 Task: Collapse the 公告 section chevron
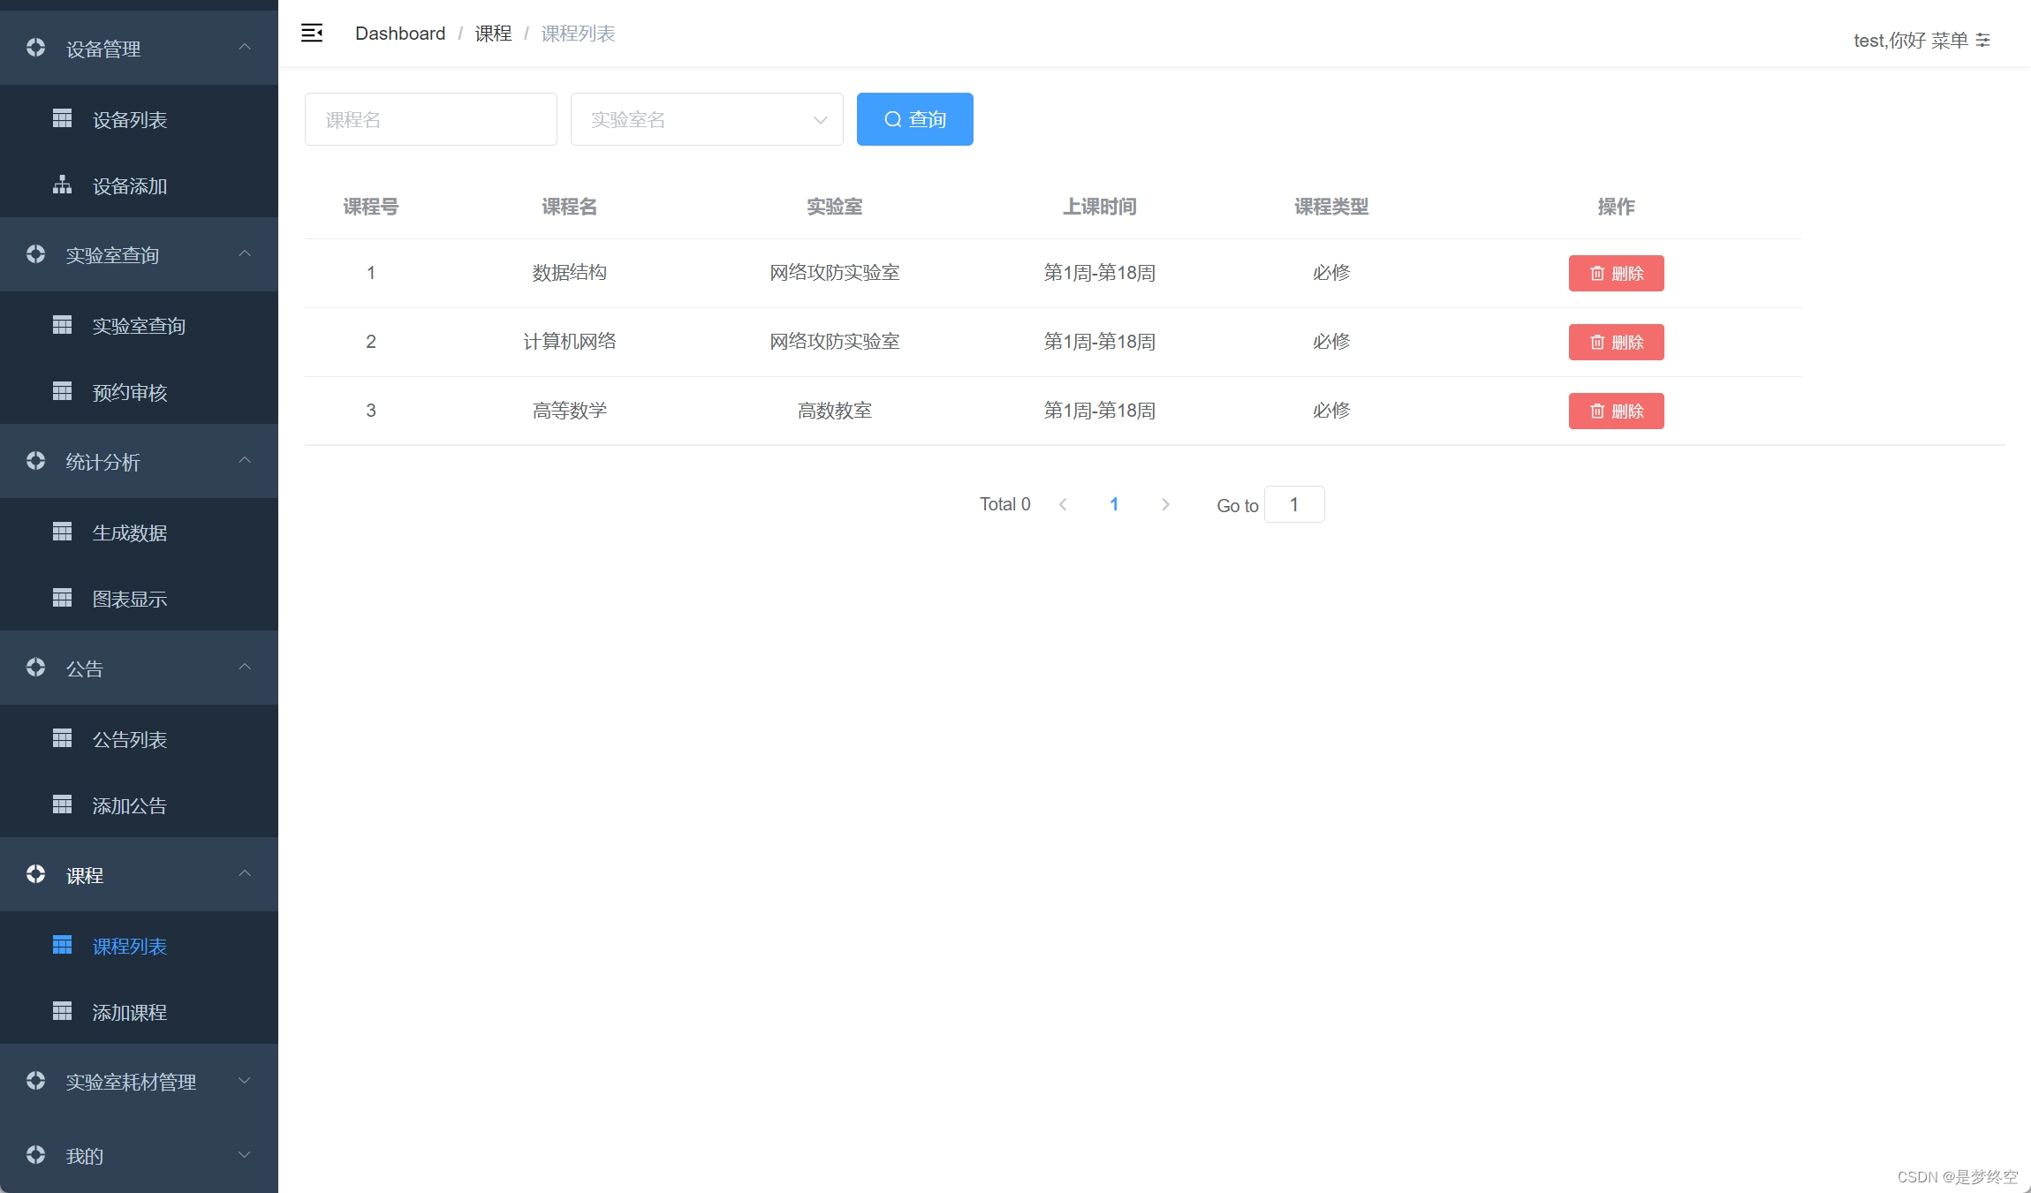pyautogui.click(x=245, y=668)
